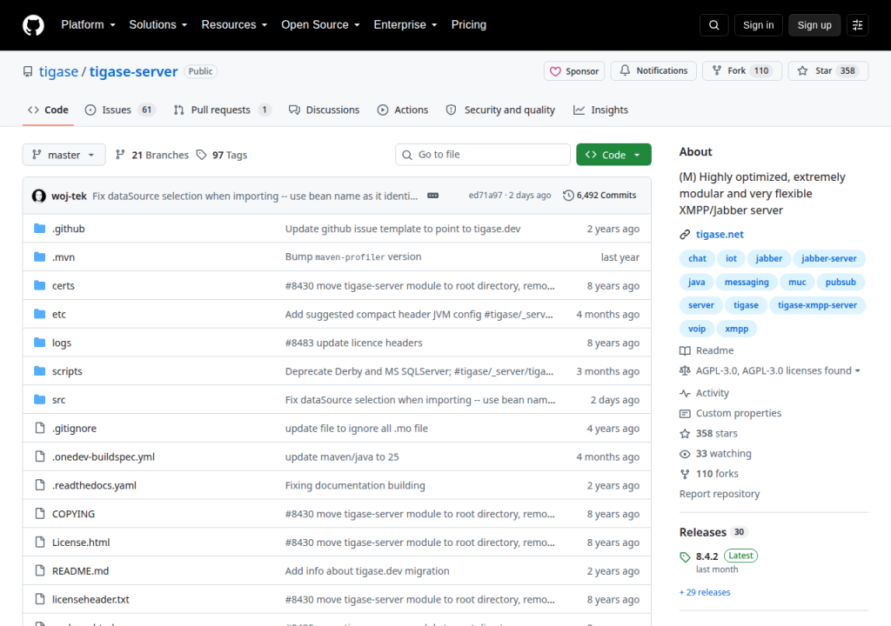891x626 pixels.
Task: Click the GitHub logo icon
Action: (33, 25)
